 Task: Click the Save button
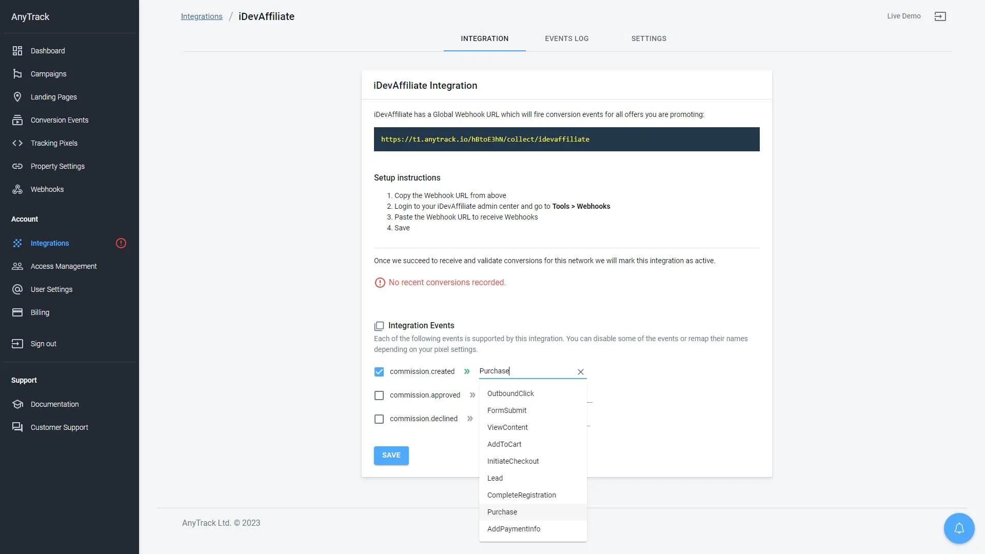point(391,456)
